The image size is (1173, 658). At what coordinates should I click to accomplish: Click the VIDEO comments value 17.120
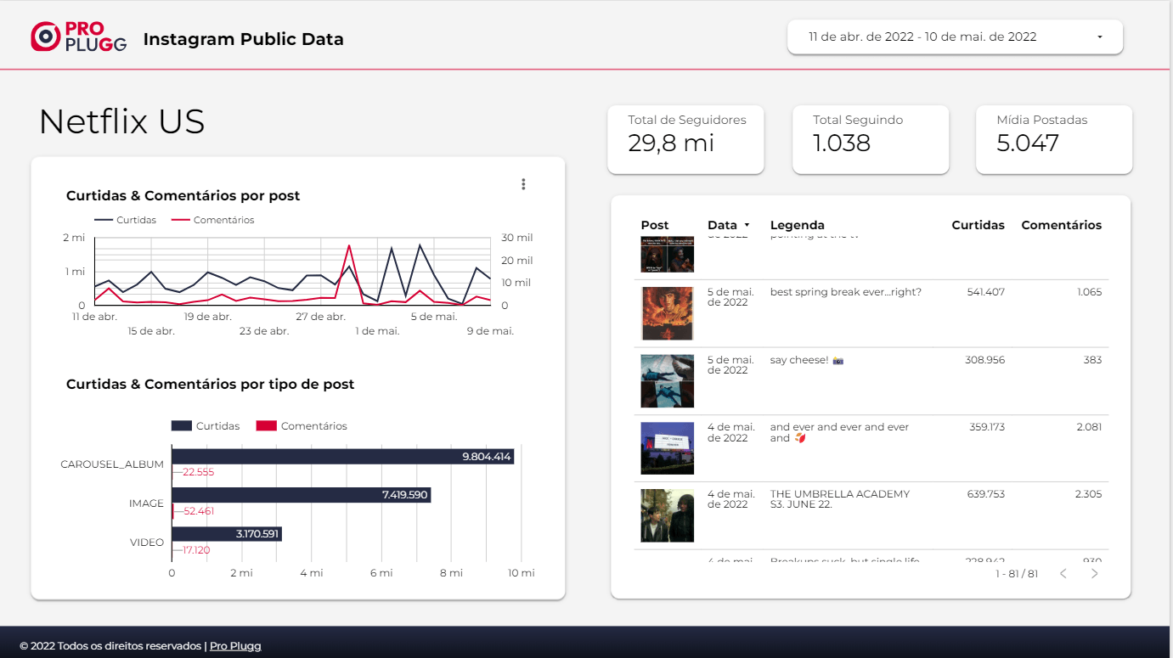196,550
